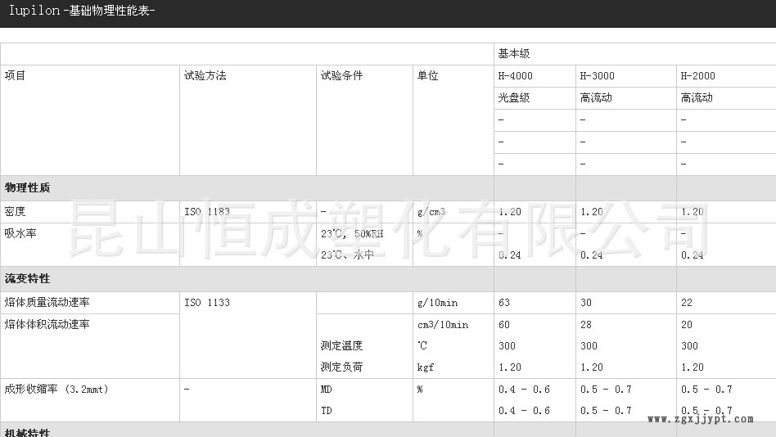Click 0.24 water absorption for H-3000
This screenshot has width=776, height=437.
coord(591,255)
